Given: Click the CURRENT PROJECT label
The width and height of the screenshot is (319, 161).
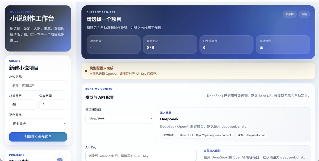Looking at the screenshot, I should click(x=101, y=12).
